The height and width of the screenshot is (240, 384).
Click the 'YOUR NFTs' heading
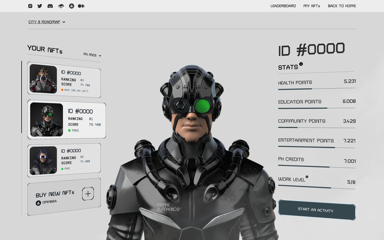click(x=45, y=49)
